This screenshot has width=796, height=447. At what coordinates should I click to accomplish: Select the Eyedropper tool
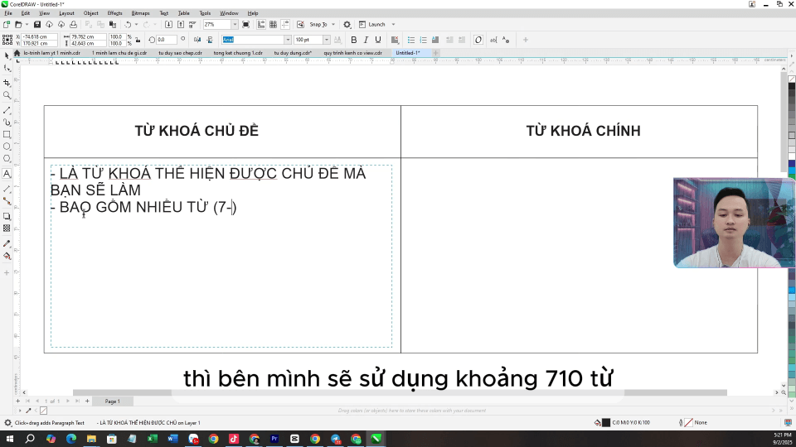[7, 243]
